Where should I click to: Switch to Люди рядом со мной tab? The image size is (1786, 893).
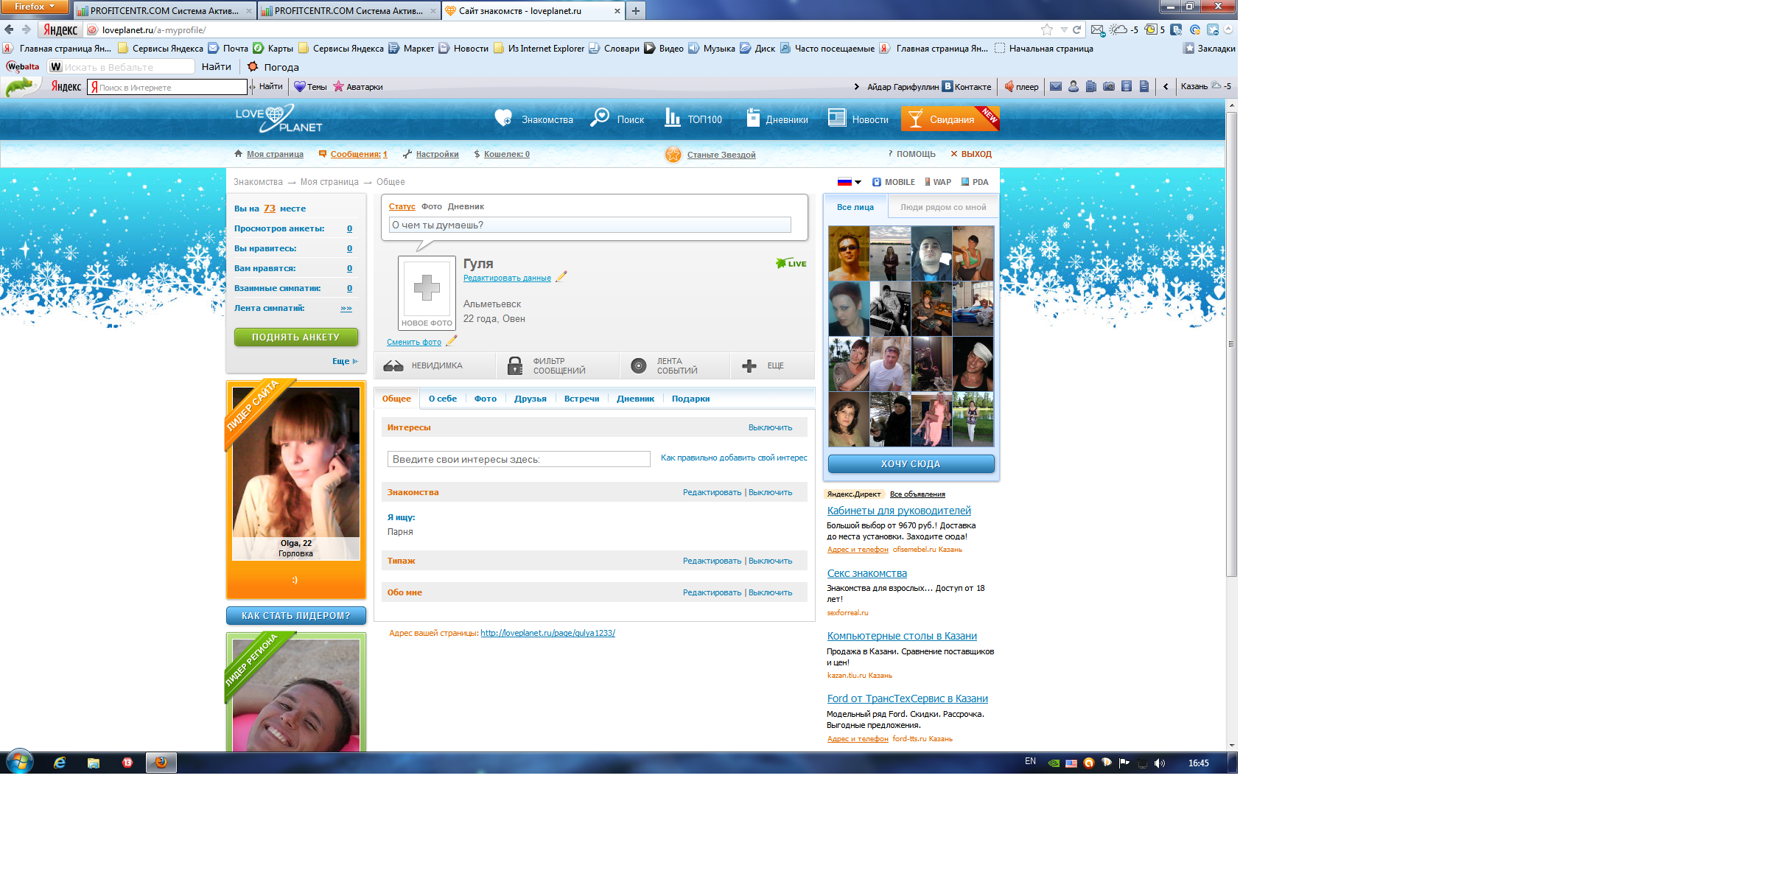coord(942,207)
